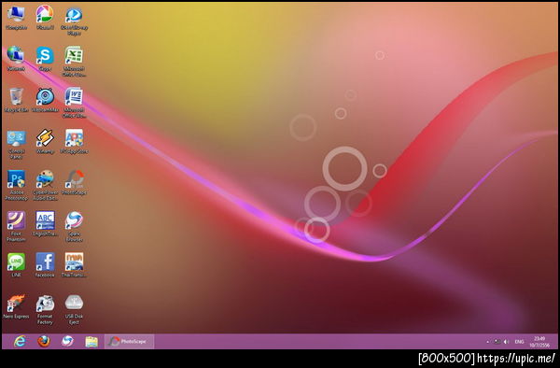Launch Winamp from the desktop
Viewport: 560px width, 368px height.
(45, 141)
